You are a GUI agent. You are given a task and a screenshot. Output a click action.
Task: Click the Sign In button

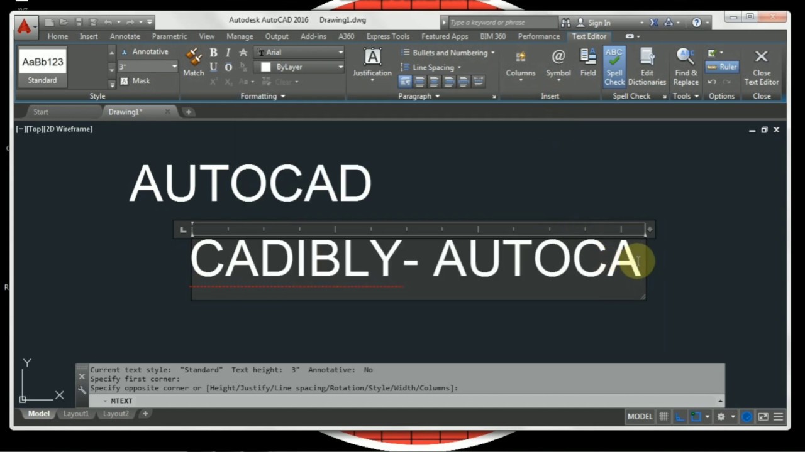[x=594, y=23]
